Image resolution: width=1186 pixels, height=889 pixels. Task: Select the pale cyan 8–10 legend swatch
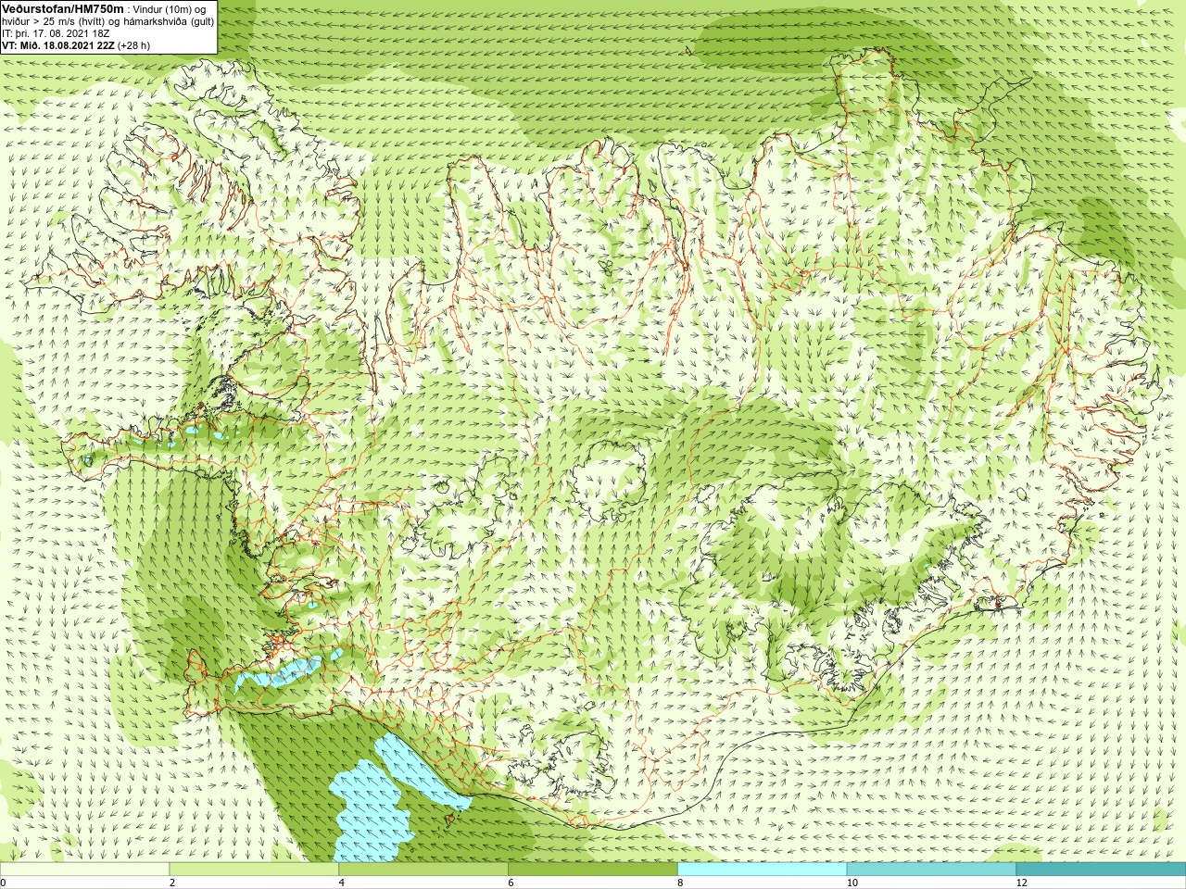tap(763, 870)
